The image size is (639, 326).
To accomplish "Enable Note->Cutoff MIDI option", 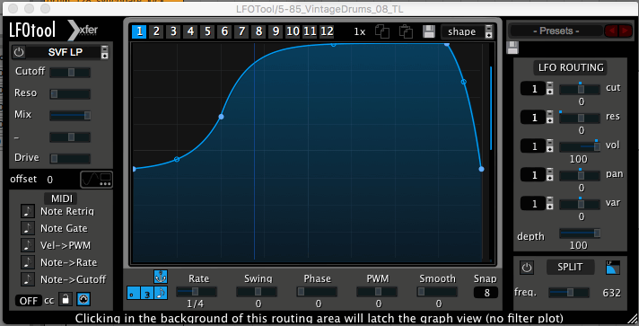I will [x=28, y=279].
